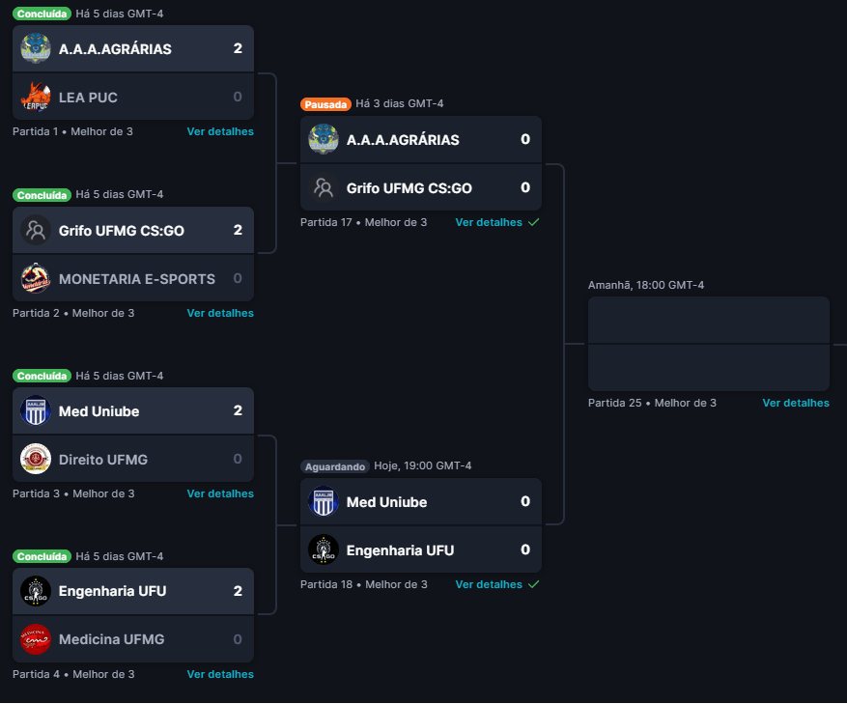Click the MONETARIA E-SPORTS team logo

click(x=36, y=278)
